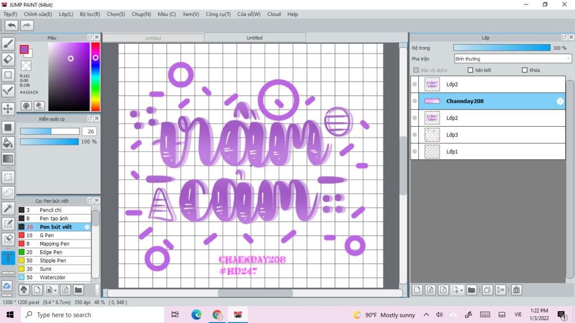This screenshot has height=323, width=575.
Task: Open the Bộ lọc(R) menu
Action: (x=90, y=14)
